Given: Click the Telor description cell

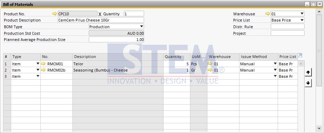Looking at the screenshot, I should (x=118, y=64).
